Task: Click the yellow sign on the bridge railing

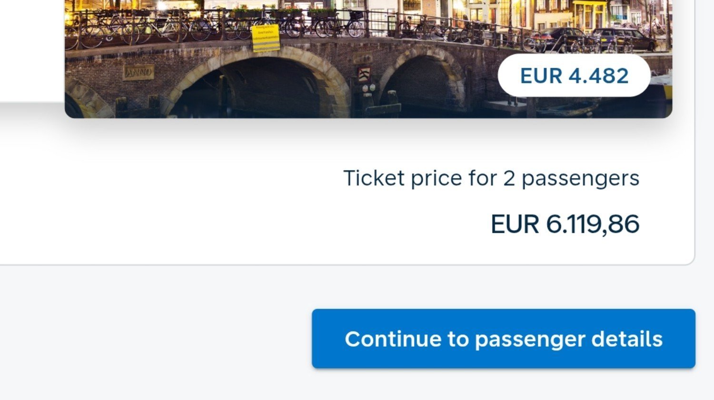Action: (x=266, y=38)
